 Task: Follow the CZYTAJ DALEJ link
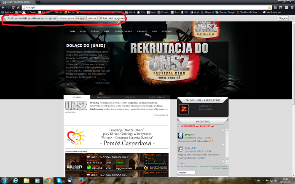[161, 115]
